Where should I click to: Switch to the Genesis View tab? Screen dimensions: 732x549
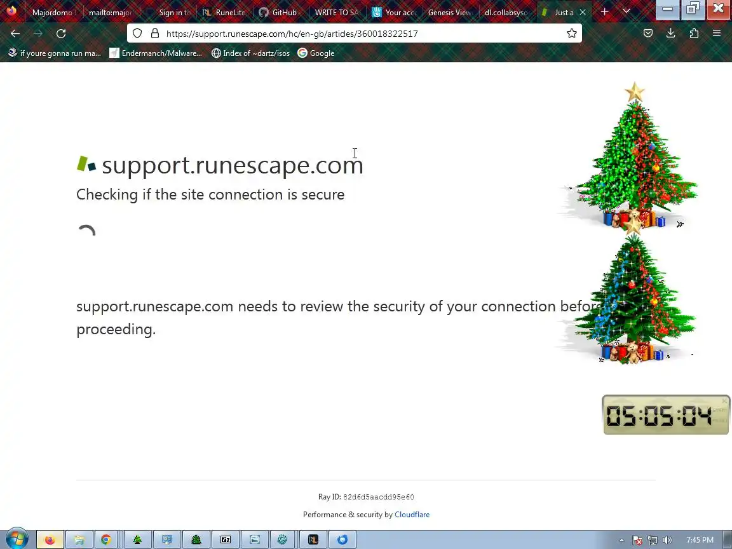pyautogui.click(x=450, y=12)
